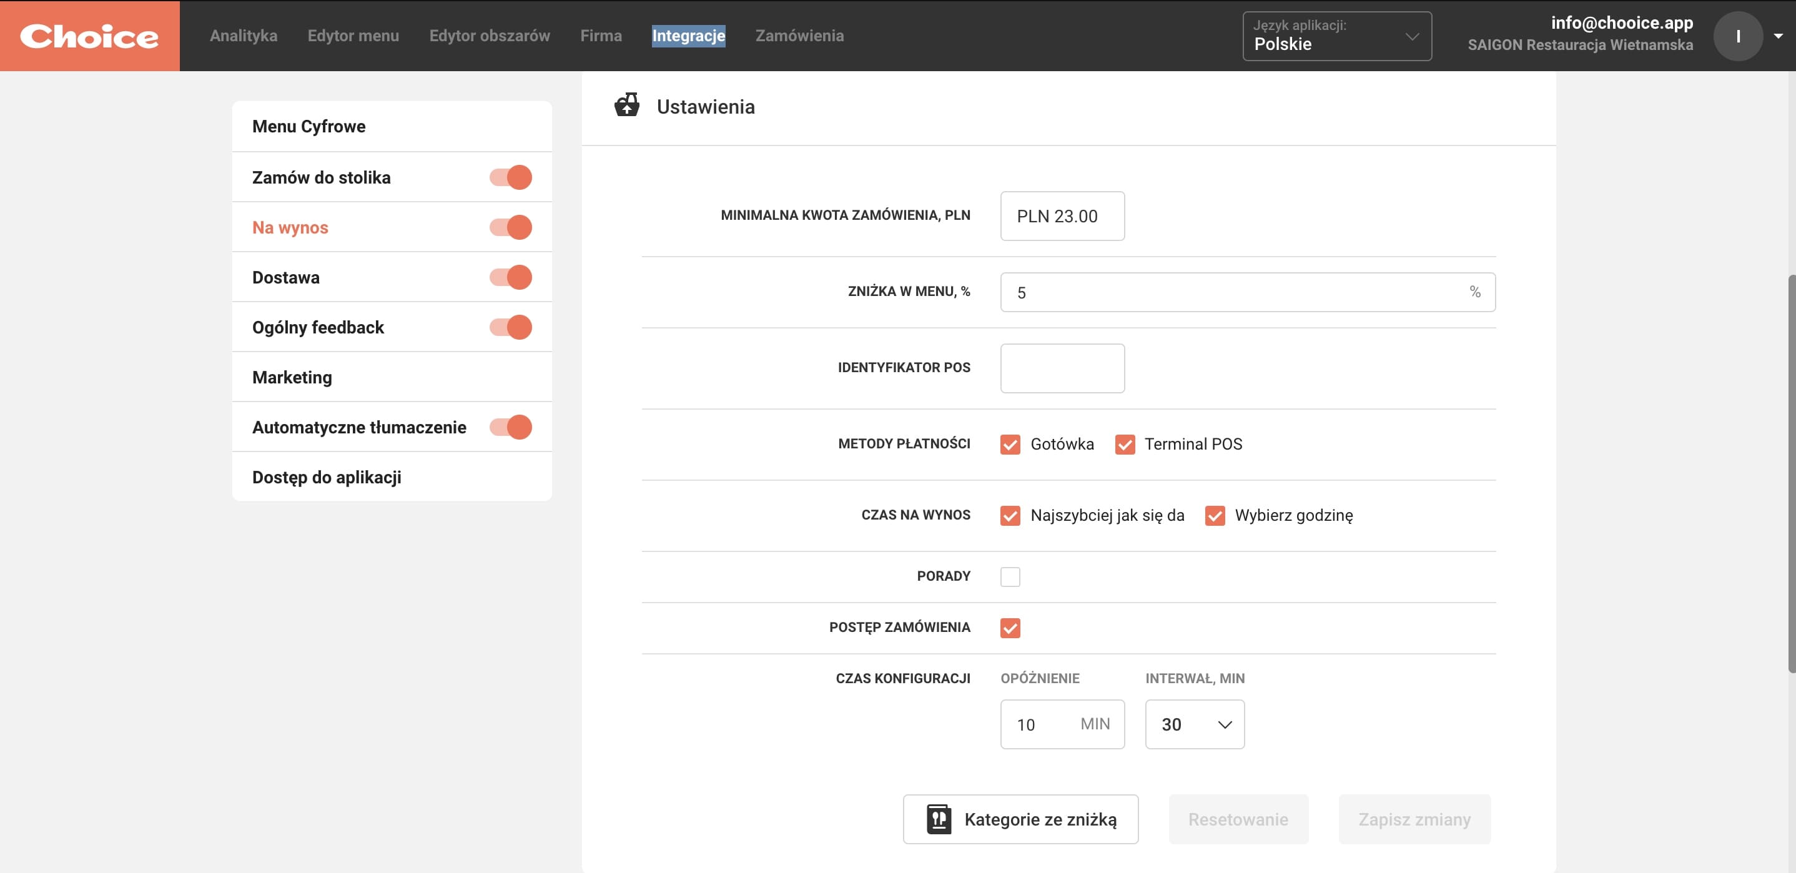Open Kategorie ze zniżką

pos(1020,819)
